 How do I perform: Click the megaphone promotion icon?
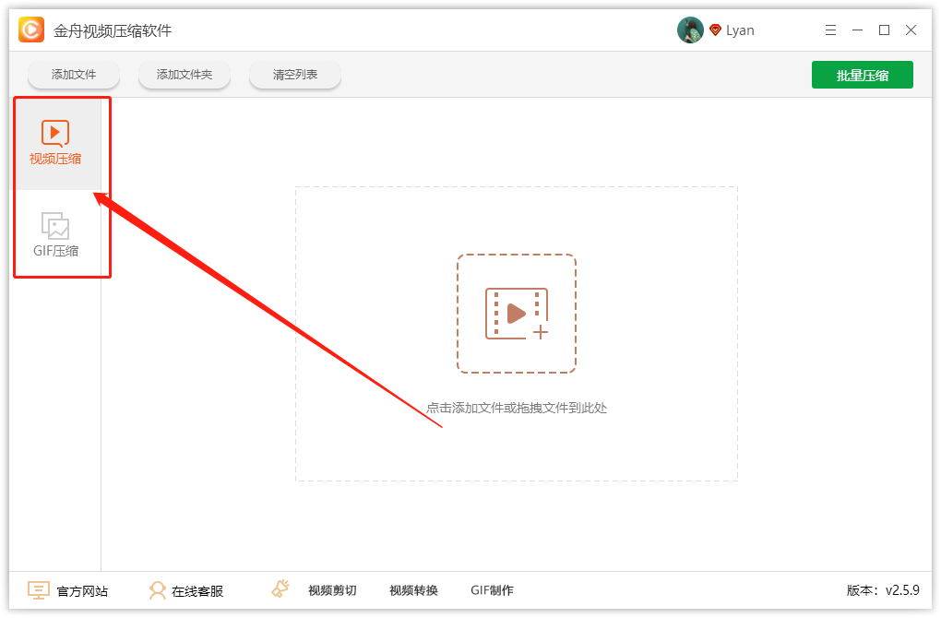280,588
